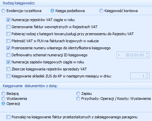
Task: Increase ZUS day with up arrow
Action: click(x=147, y=74)
